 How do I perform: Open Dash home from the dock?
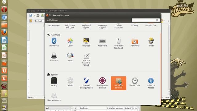coord(4,2)
